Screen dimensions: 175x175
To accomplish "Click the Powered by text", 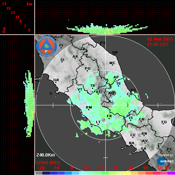I will coord(166,155).
